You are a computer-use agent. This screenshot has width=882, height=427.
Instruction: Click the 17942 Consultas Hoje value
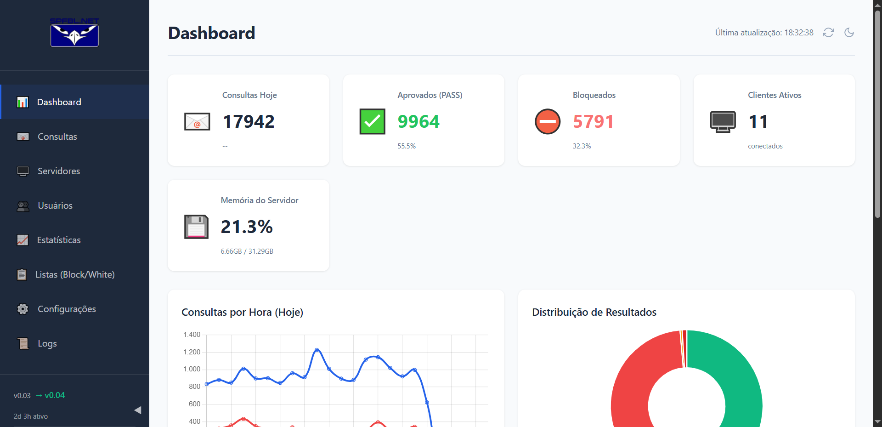tap(249, 121)
